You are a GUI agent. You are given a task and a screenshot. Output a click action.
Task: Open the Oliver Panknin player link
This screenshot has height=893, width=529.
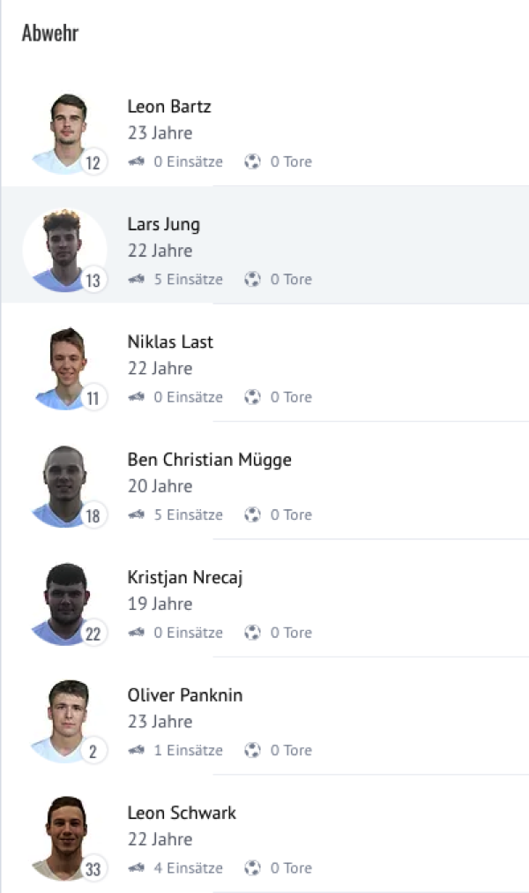click(184, 695)
